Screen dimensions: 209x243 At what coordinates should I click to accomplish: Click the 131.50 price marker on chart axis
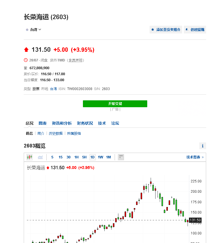(195, 220)
